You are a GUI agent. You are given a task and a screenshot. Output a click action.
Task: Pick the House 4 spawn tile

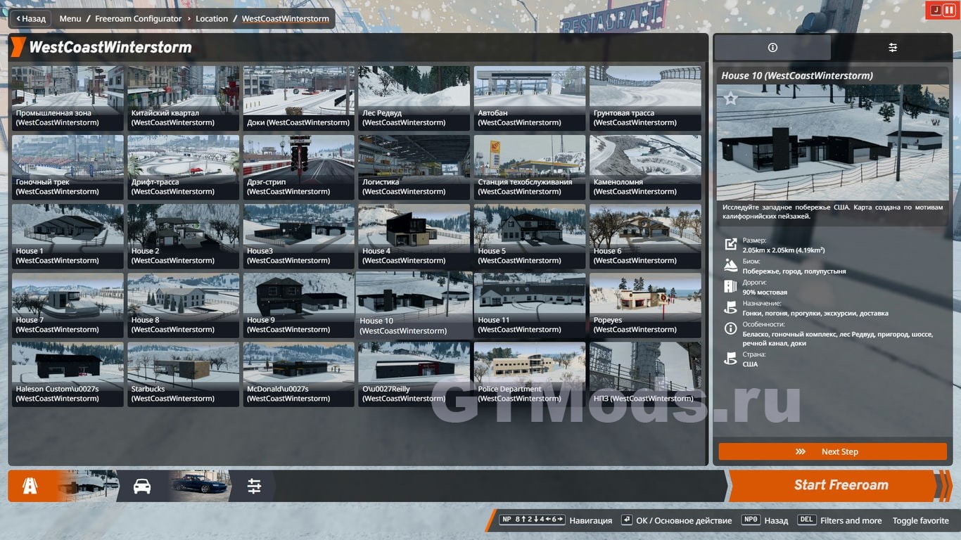(x=414, y=236)
